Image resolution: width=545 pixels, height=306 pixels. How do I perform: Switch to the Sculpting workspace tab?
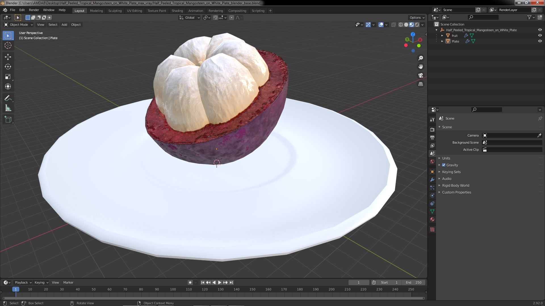point(115,11)
